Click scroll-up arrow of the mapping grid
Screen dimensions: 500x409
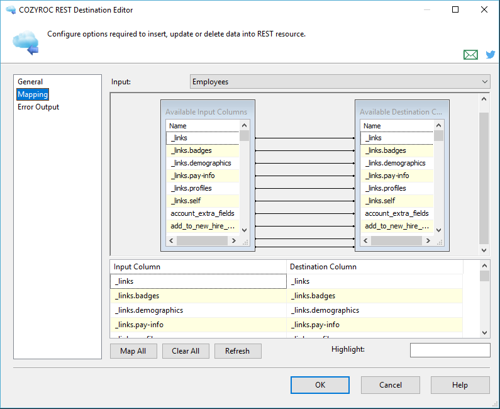click(484, 266)
